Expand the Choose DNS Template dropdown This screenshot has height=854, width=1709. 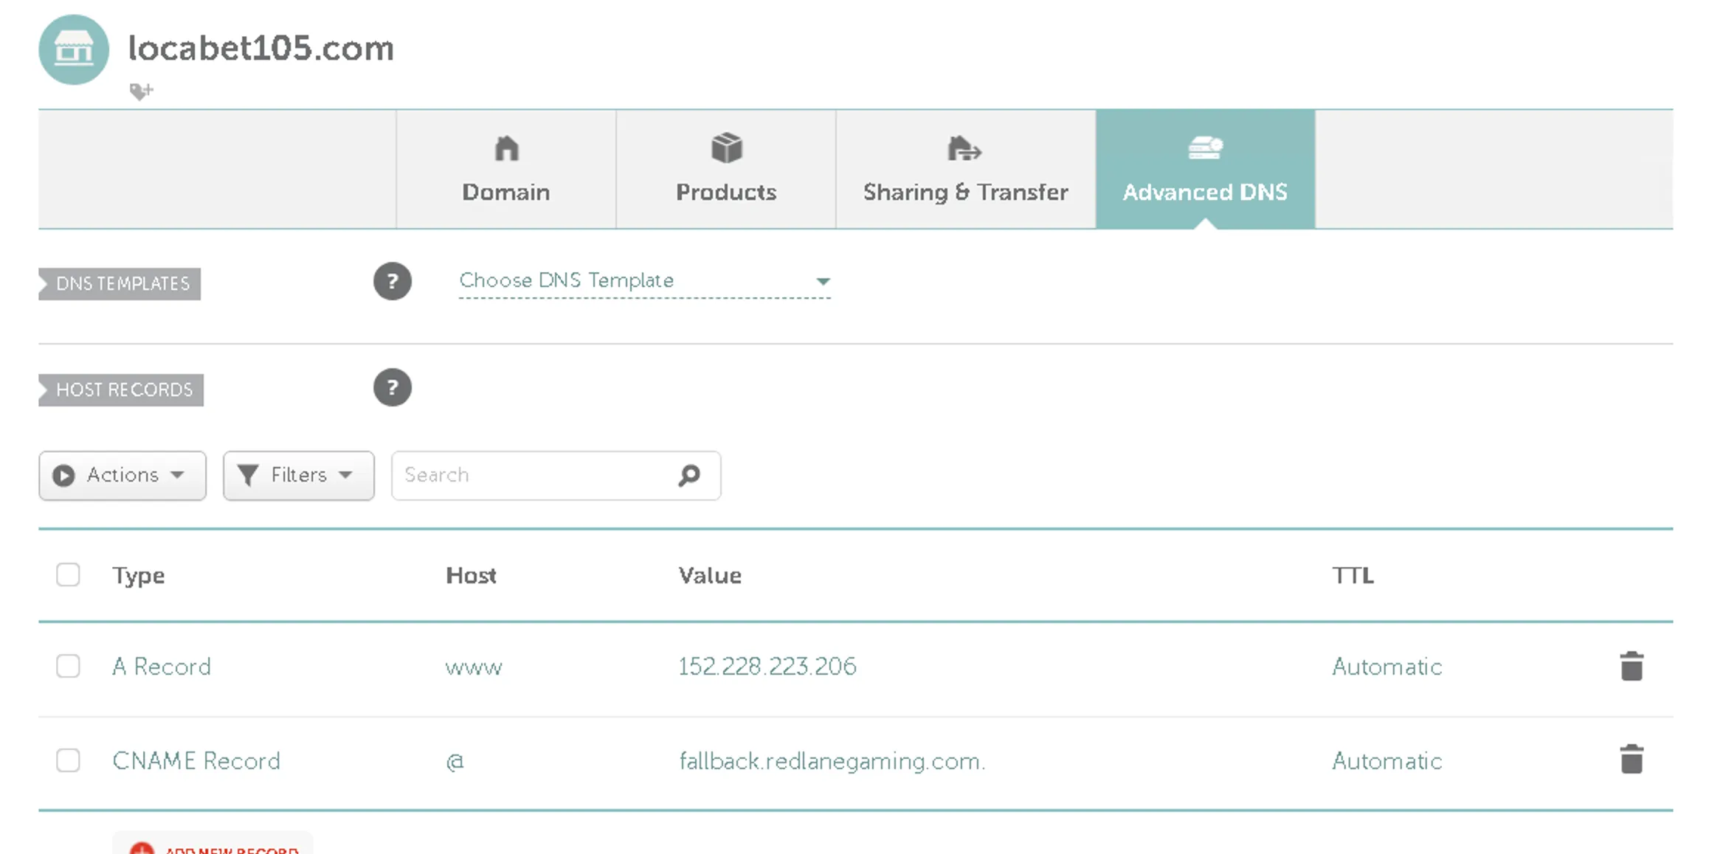pos(644,282)
